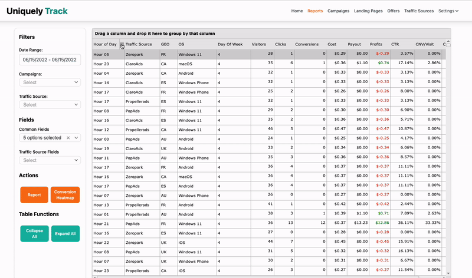The height and width of the screenshot is (278, 472).
Task: Switch to the Home page
Action: click(297, 11)
